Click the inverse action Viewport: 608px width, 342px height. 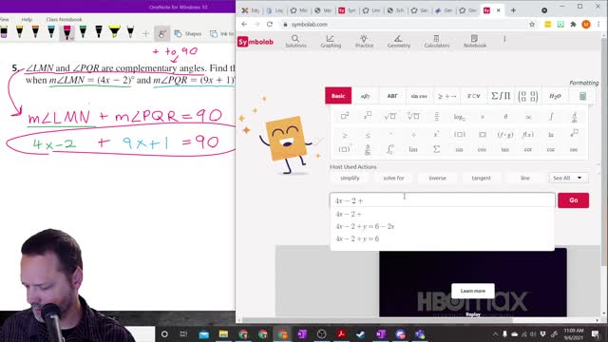(437, 178)
